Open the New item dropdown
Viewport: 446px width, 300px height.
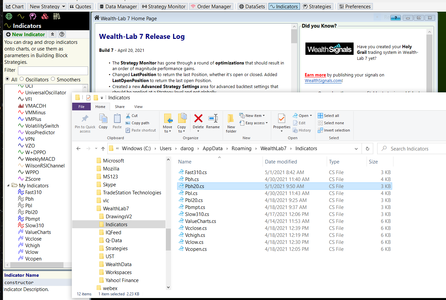[252, 116]
